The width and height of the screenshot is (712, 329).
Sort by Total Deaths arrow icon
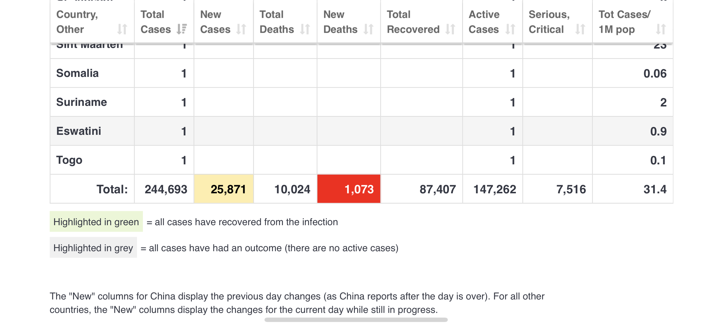point(305,29)
